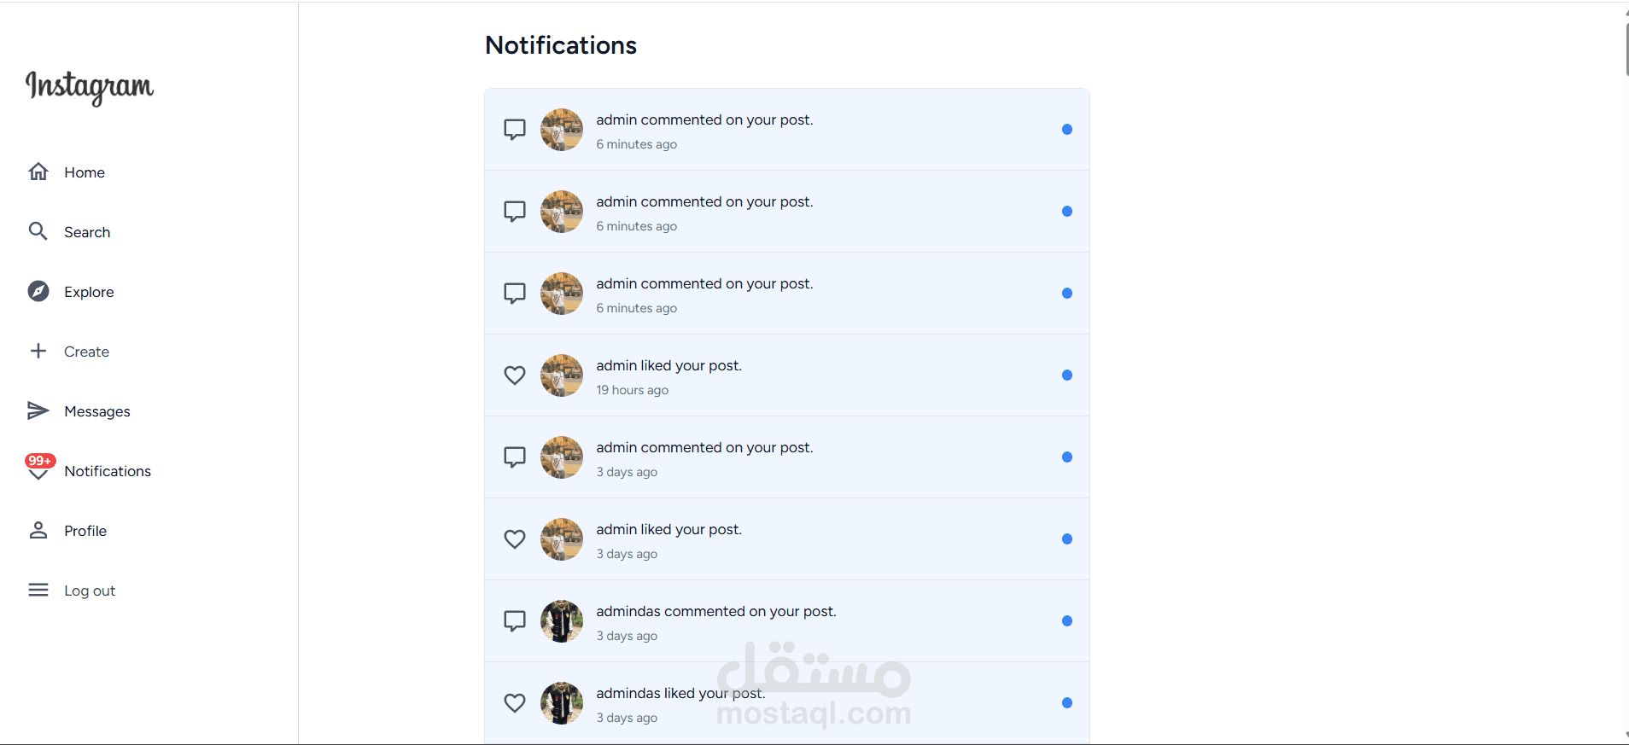Click admindas avatar on commented notification

pos(562,621)
